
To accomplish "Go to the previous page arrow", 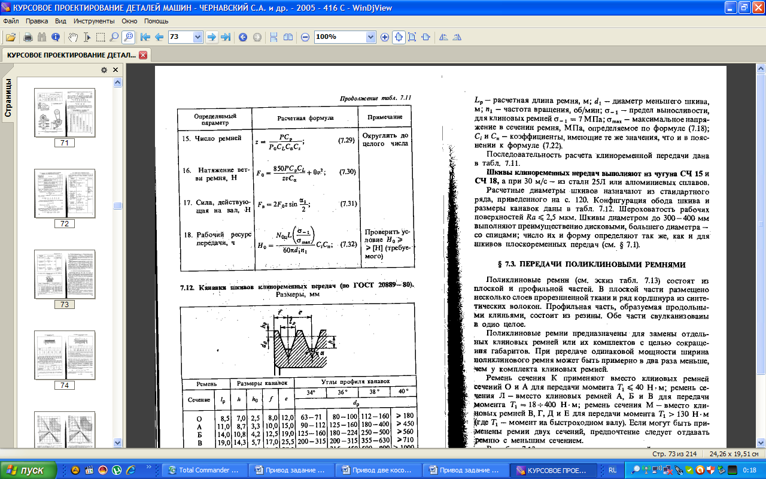I will tap(159, 37).
